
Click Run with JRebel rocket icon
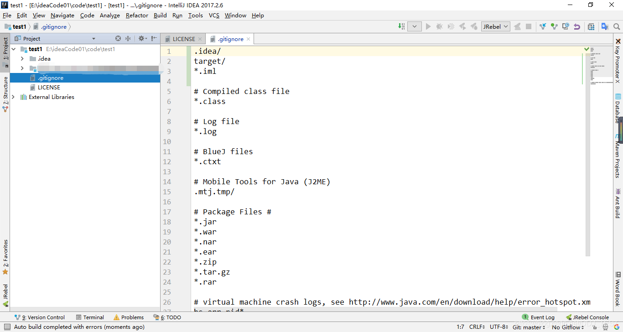coord(462,26)
